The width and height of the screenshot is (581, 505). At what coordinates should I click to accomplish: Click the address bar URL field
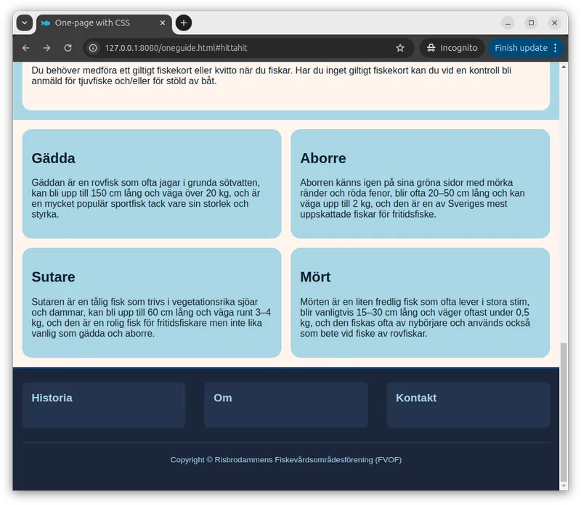pos(240,48)
